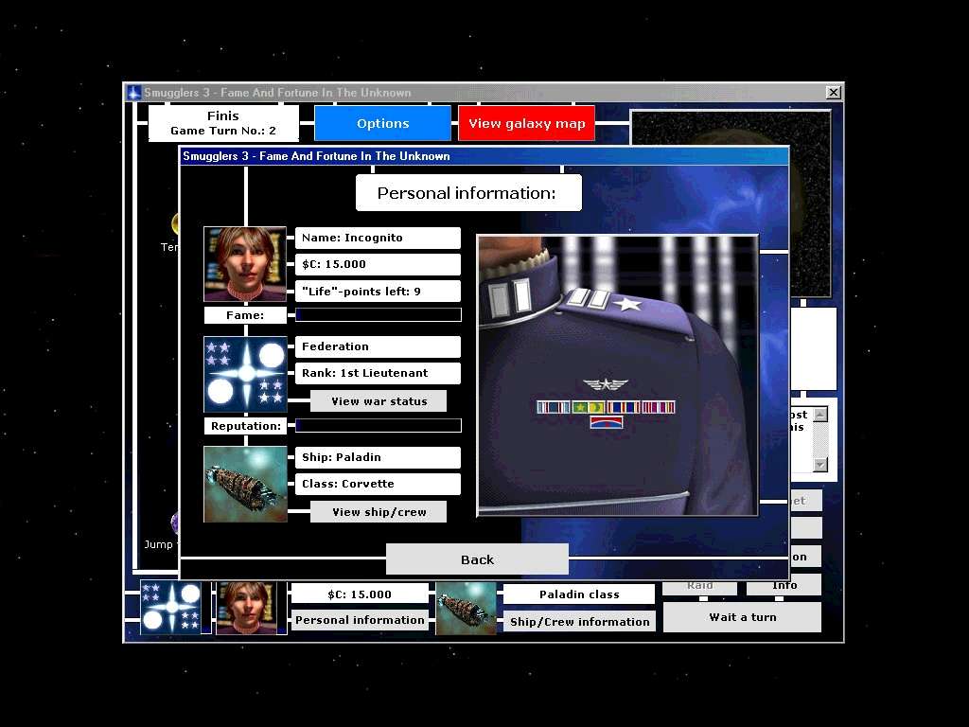Click the $C: 15.000 credits in bottom bar
The width and height of the screenshot is (969, 727).
360,594
